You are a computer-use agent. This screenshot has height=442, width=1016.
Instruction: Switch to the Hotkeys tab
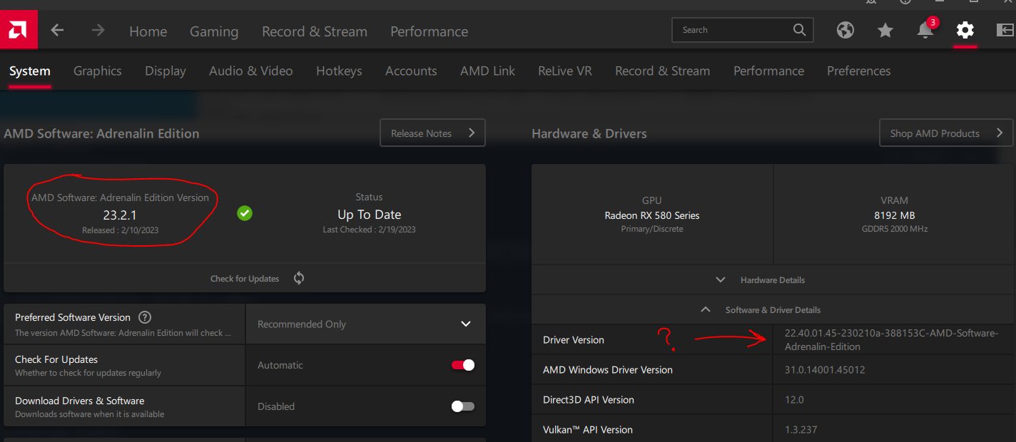(x=339, y=71)
